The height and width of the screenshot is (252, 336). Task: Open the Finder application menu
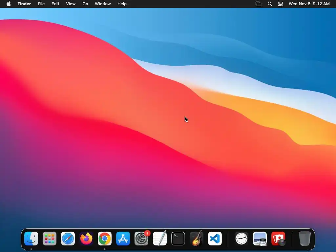[x=24, y=4]
